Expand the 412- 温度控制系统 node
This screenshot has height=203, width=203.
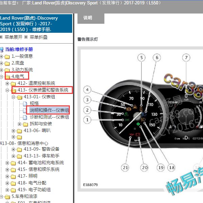pos(7,83)
